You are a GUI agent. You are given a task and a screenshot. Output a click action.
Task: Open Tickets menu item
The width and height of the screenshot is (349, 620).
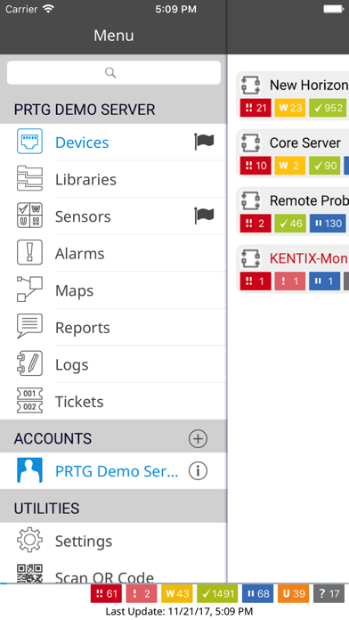[x=114, y=402]
